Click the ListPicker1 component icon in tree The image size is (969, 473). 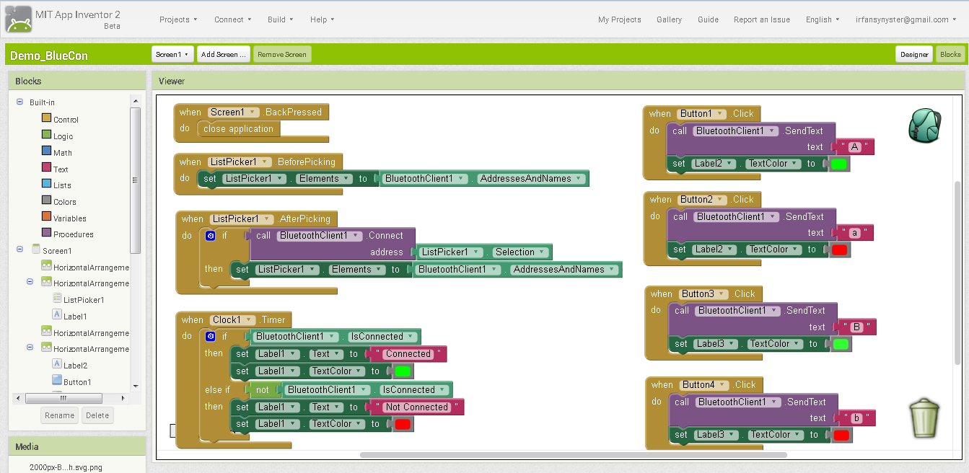pyautogui.click(x=57, y=299)
